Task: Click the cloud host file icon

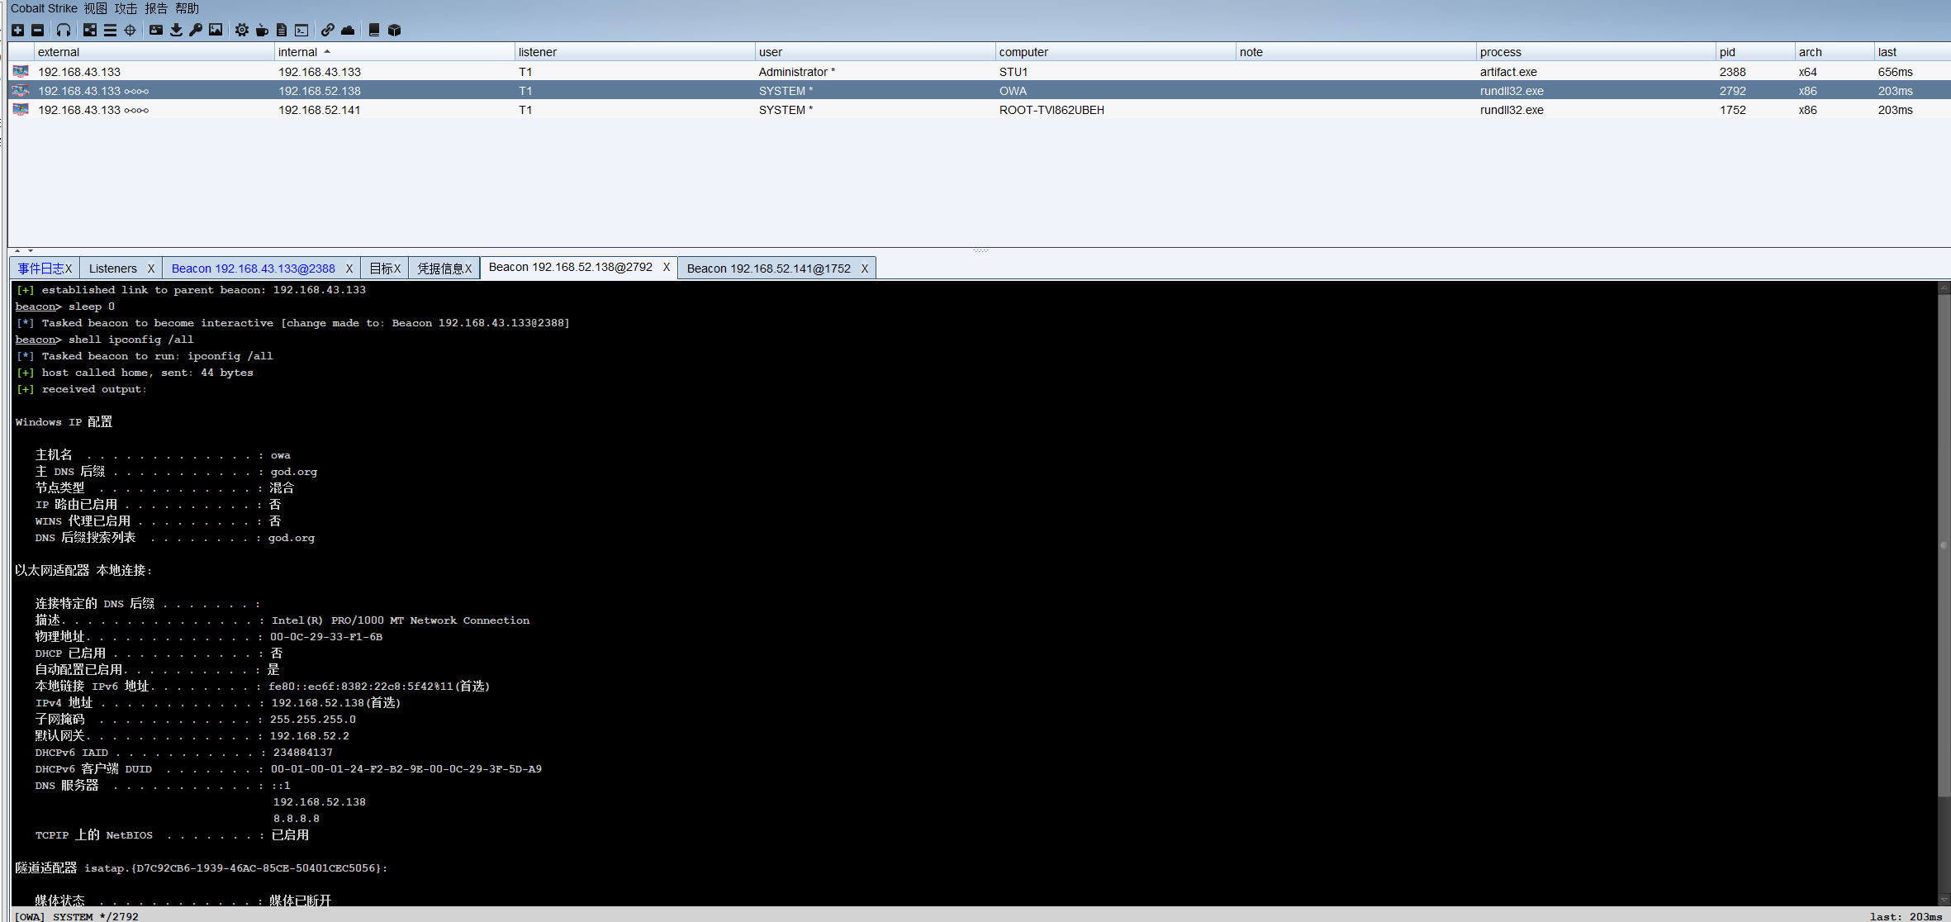Action: [x=348, y=30]
